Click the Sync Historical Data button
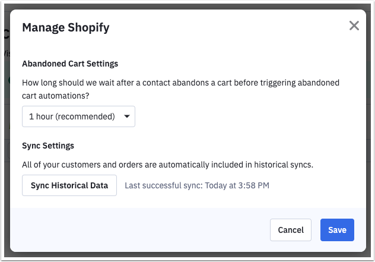 coord(69,185)
